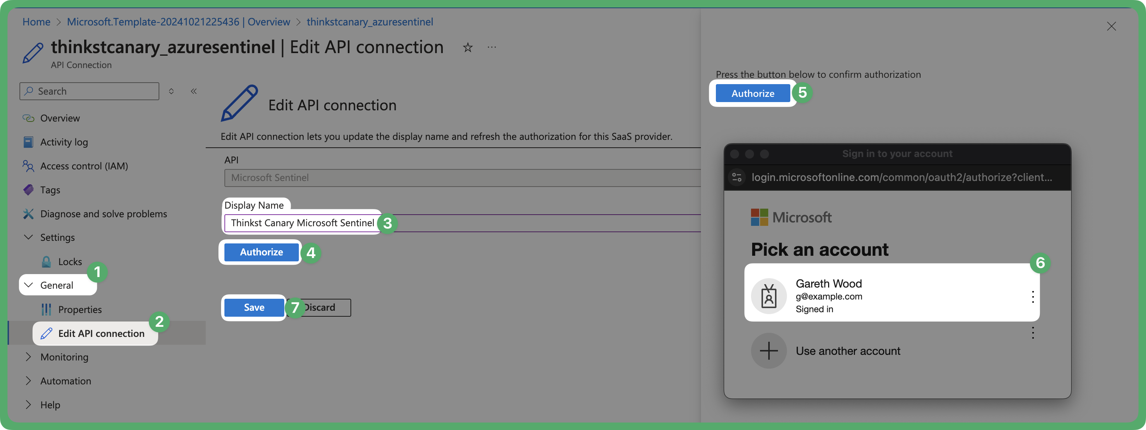Click the Microsoft logo in the sign-in window

(791, 218)
